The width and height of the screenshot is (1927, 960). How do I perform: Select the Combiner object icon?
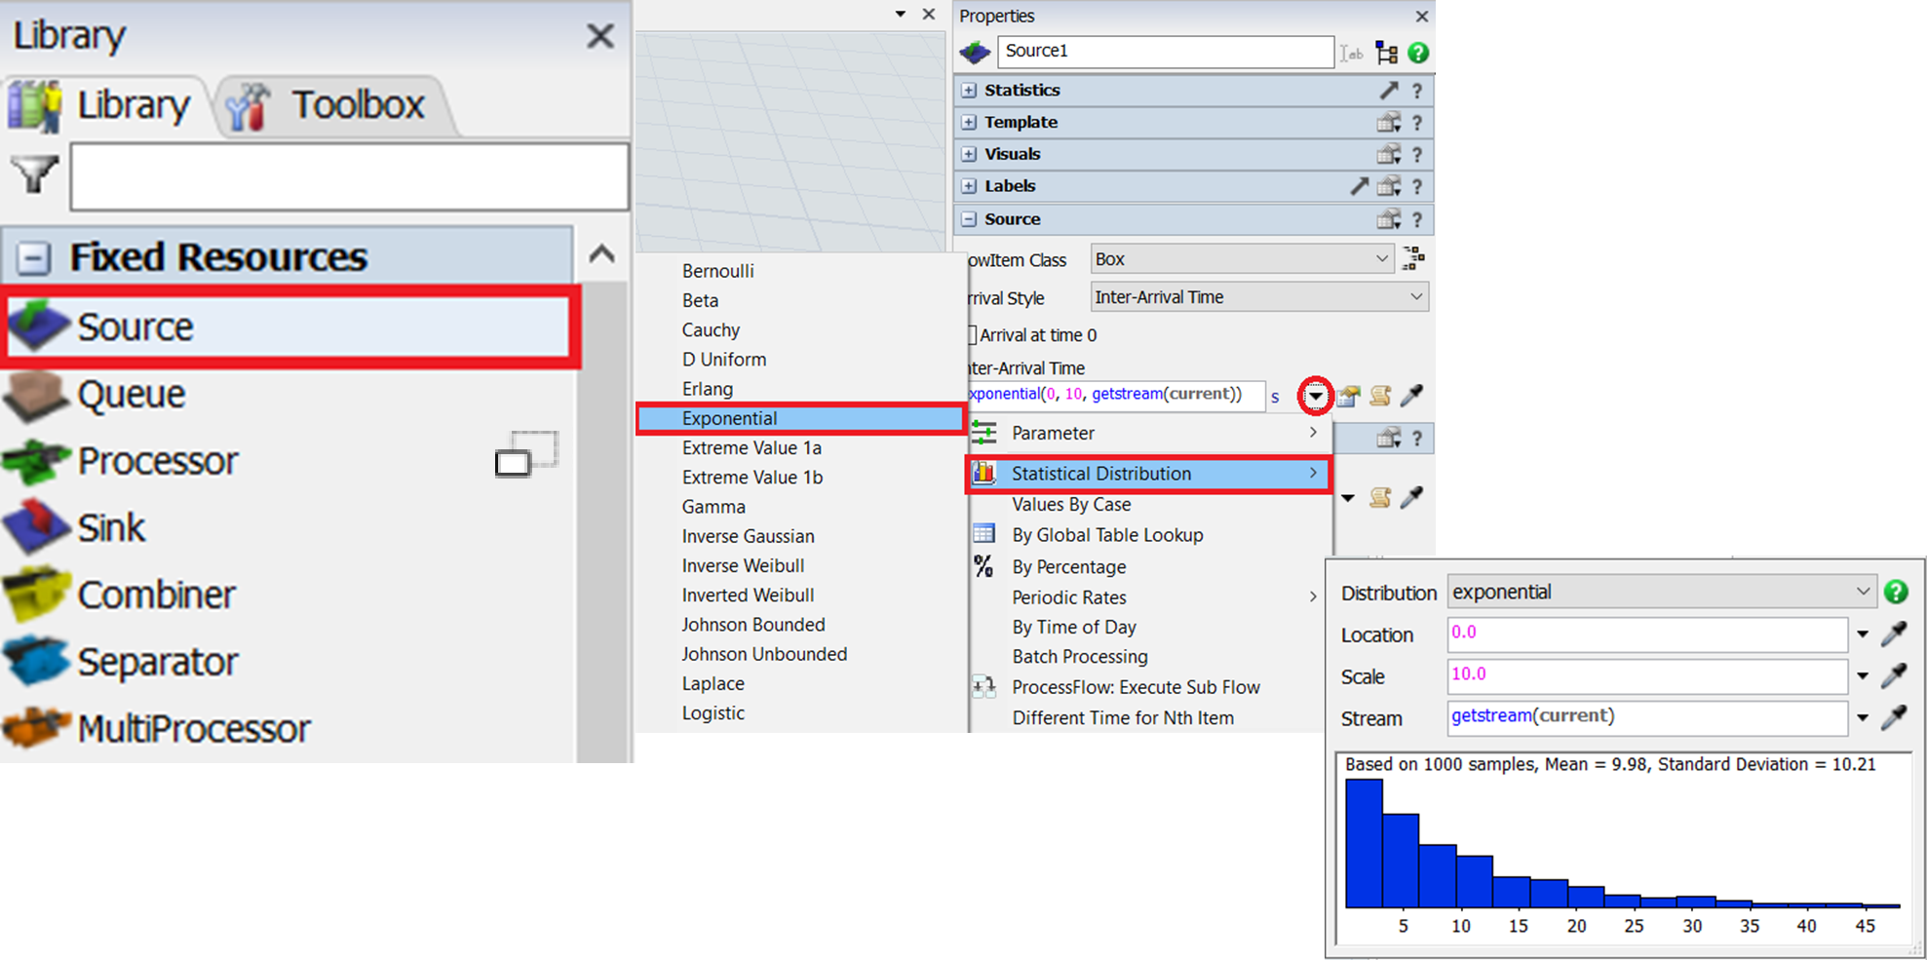tap(37, 595)
